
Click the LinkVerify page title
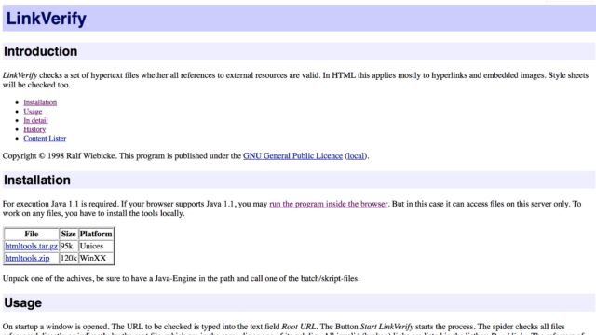click(x=47, y=19)
